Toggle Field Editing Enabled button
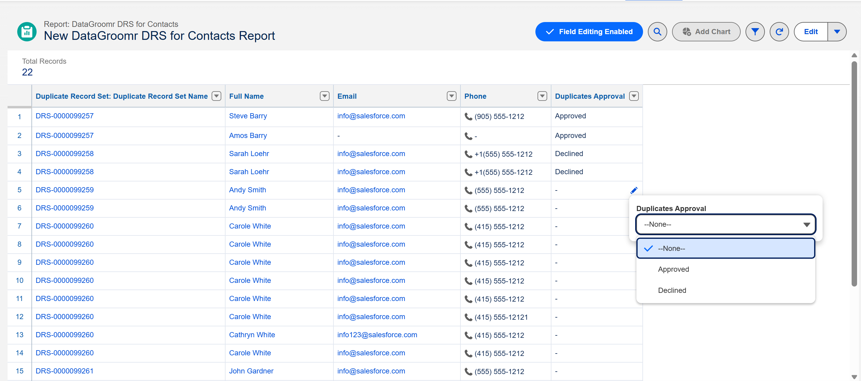Image resolution: width=861 pixels, height=381 pixels. 589,32
